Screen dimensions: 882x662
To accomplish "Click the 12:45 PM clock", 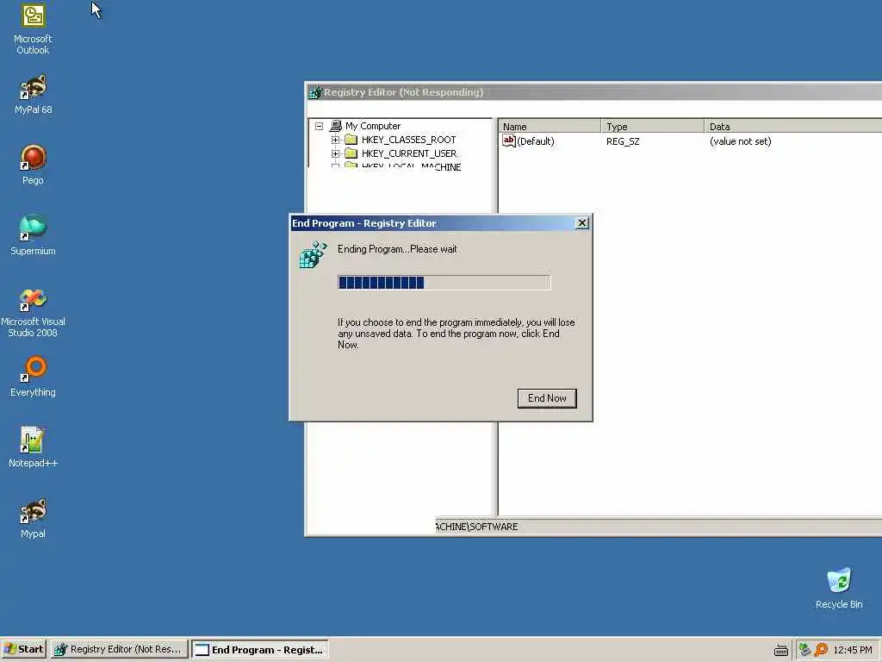I will tap(852, 650).
